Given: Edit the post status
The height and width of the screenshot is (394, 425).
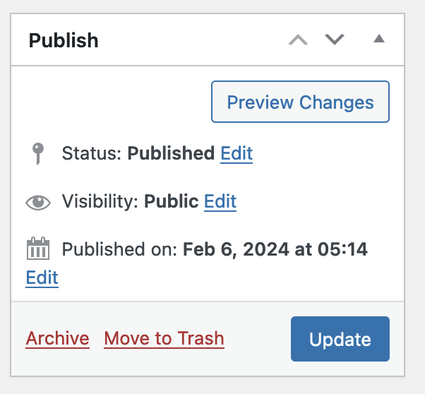Looking at the screenshot, I should 237,153.
